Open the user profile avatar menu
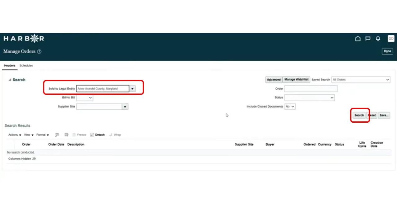The width and height of the screenshot is (397, 223). tap(391, 38)
